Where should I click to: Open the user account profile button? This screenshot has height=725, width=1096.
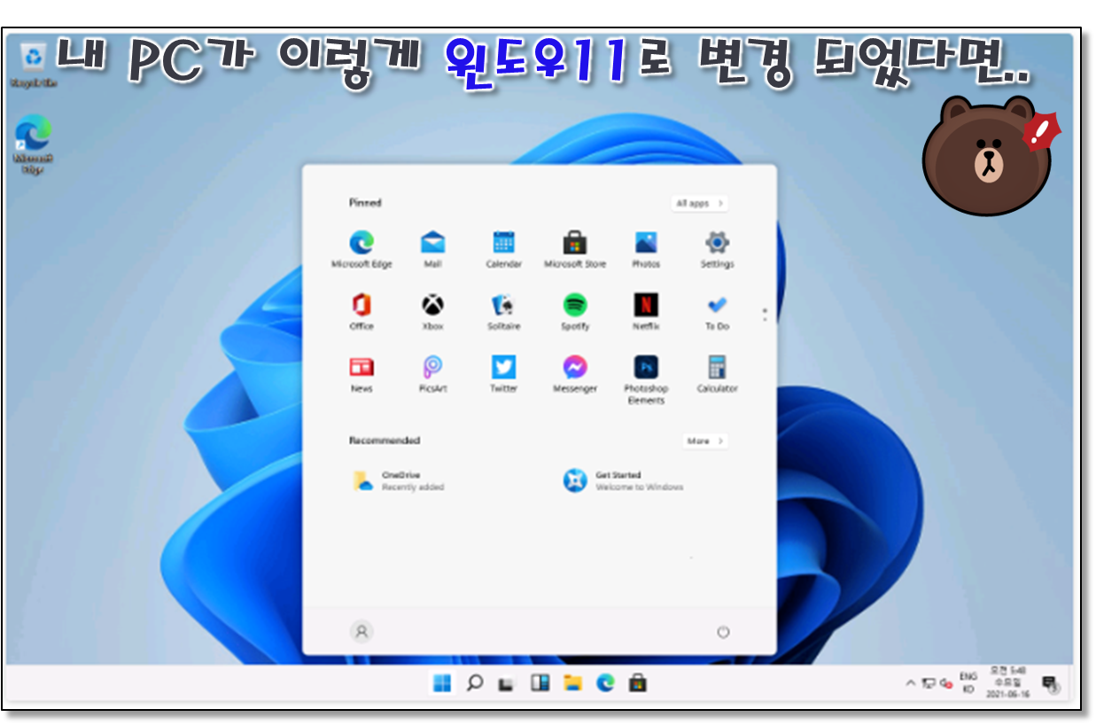(361, 632)
